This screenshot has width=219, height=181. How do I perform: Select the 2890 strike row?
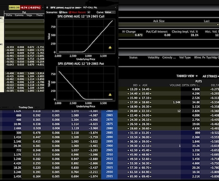[109, 137]
